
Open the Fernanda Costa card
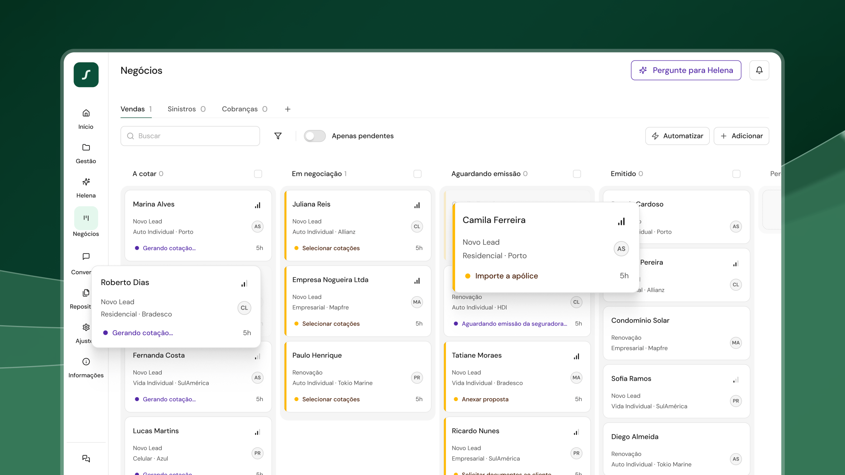(x=198, y=377)
